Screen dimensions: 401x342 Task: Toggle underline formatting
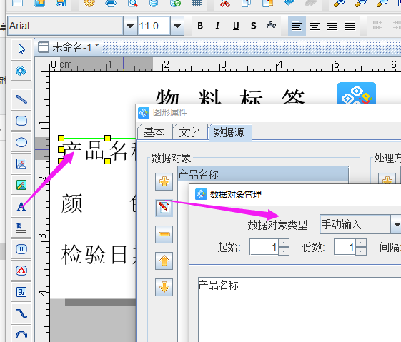[236, 26]
